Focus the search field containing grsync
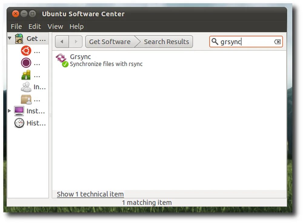This screenshot has height=223, width=303. (x=246, y=42)
